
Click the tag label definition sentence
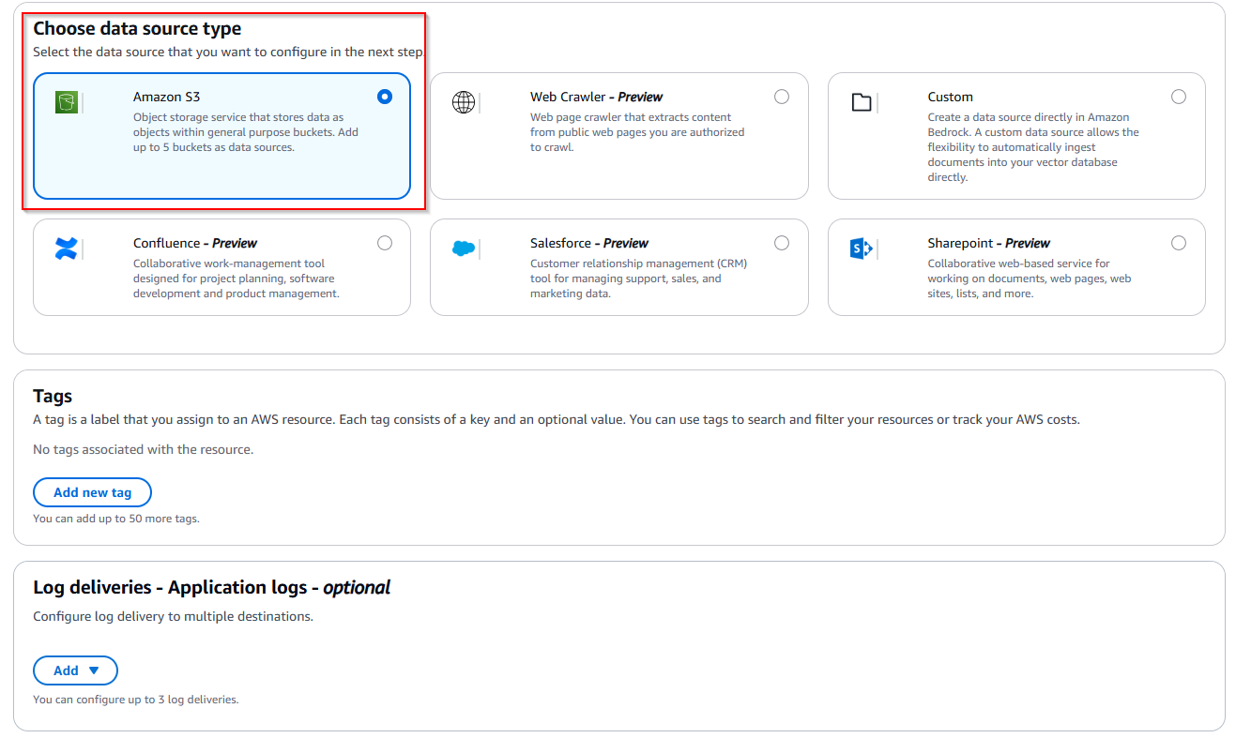click(x=557, y=419)
